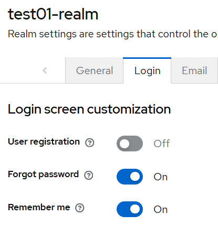This screenshot has height=225, width=218.
Task: Click the left chevron to scroll tabs back
Action: coord(45,70)
